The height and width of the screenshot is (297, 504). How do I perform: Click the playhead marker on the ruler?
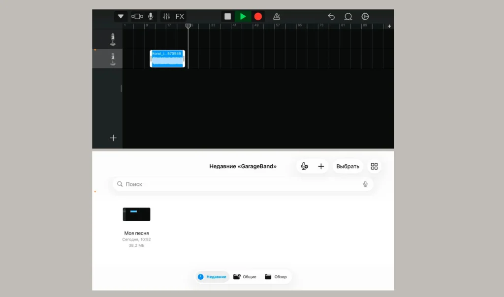(x=188, y=26)
